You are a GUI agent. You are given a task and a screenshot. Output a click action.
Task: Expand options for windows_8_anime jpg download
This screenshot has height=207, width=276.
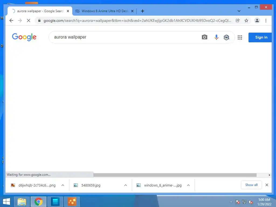click(188, 185)
